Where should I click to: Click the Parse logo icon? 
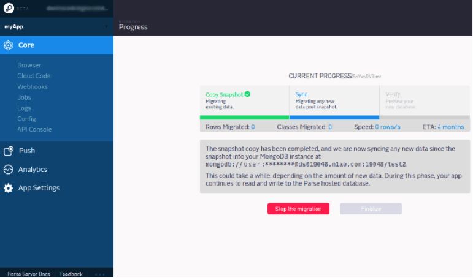tap(9, 8)
